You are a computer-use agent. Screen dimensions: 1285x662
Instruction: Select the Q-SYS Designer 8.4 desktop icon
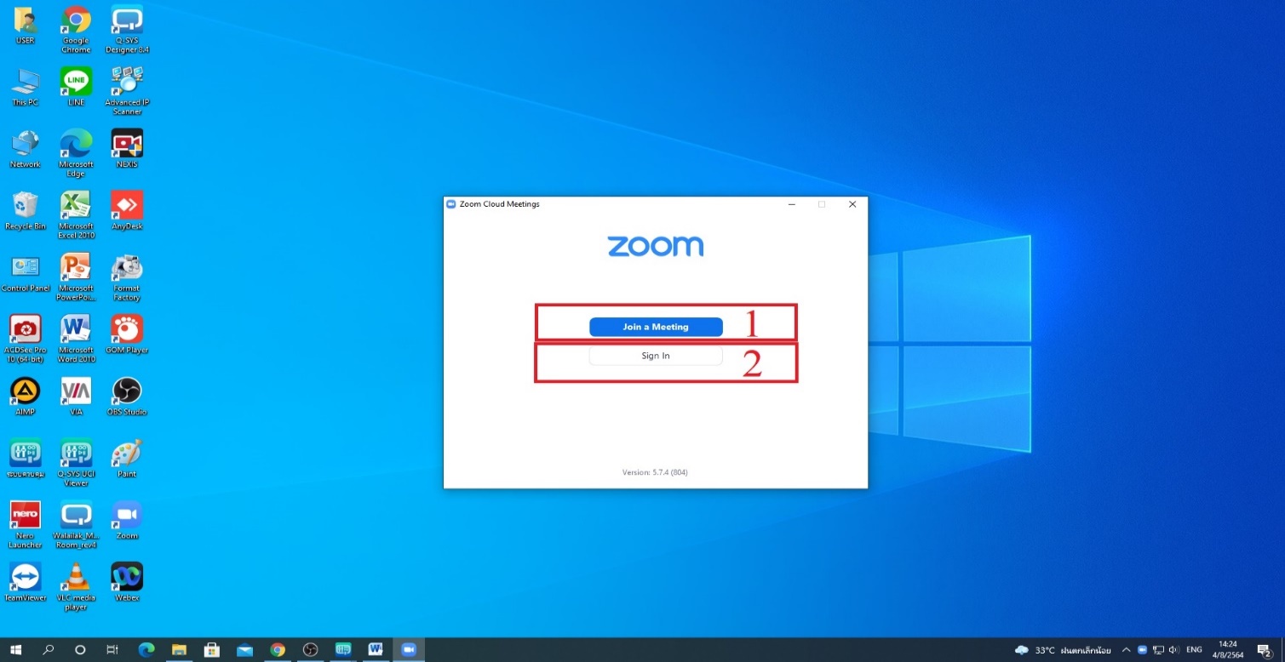(x=127, y=30)
